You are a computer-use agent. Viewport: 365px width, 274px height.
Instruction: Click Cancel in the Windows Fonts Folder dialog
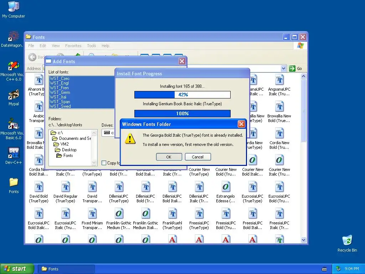coord(197,157)
